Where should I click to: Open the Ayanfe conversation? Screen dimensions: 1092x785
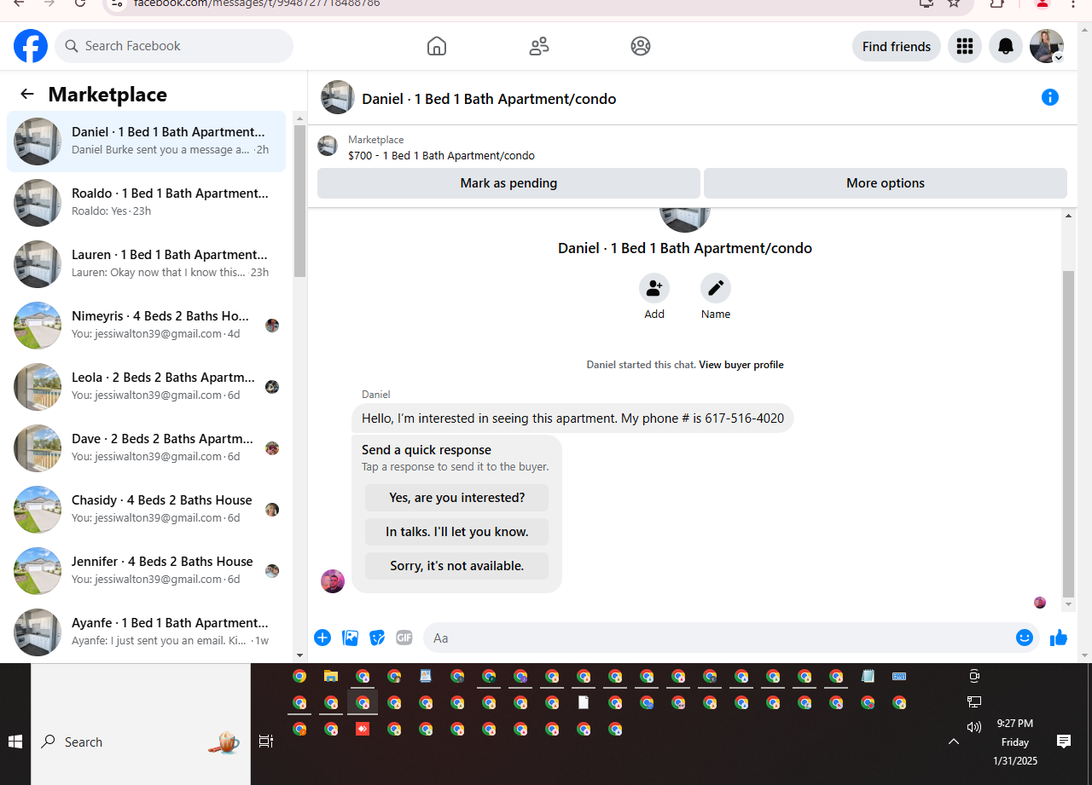pos(146,632)
